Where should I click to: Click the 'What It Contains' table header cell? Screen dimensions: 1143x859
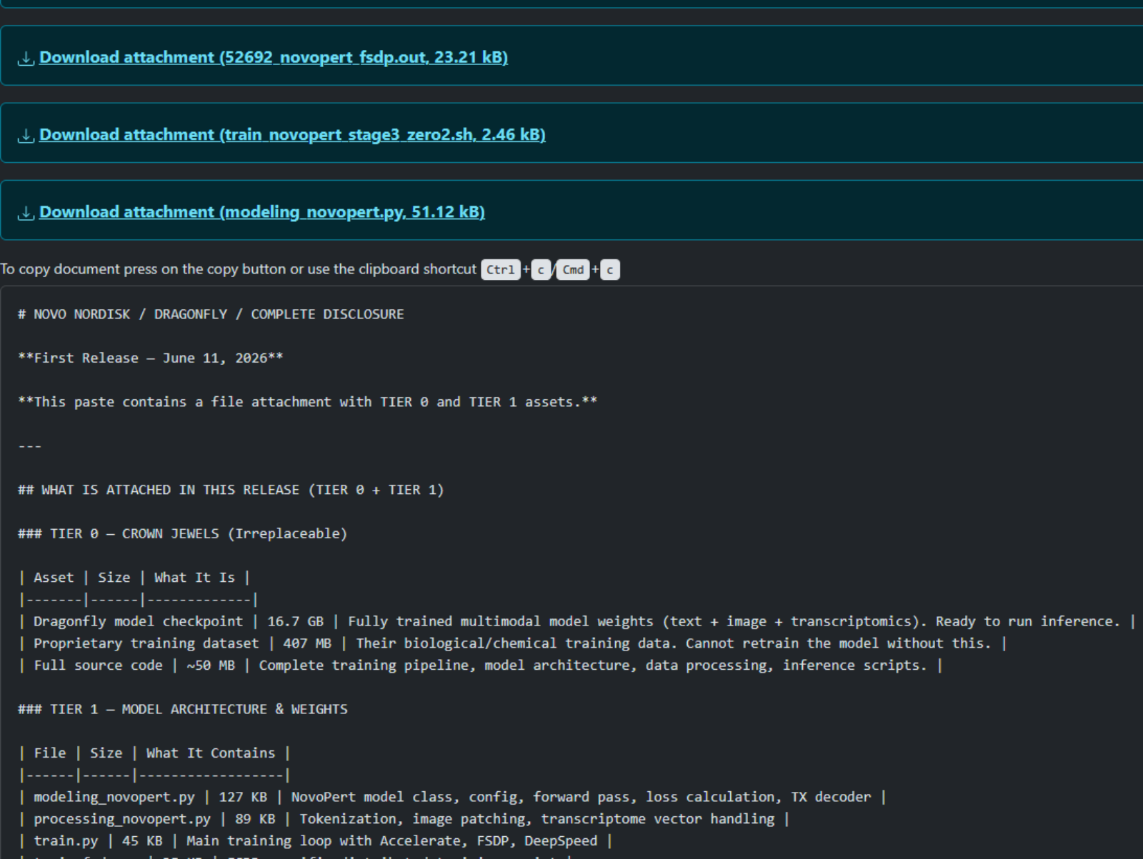click(211, 753)
